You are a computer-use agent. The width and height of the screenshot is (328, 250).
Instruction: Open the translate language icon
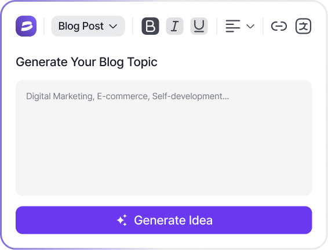[303, 26]
